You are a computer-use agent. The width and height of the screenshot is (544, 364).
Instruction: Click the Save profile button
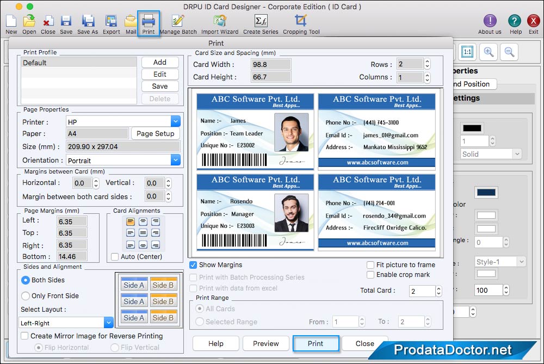click(x=160, y=86)
